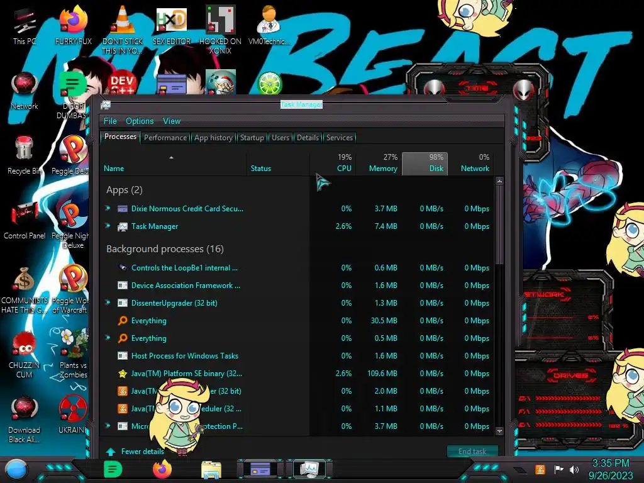This screenshot has width=644, height=483.
Task: Expand the DissenterUpgrader (32 bit) row
Action: [108, 303]
